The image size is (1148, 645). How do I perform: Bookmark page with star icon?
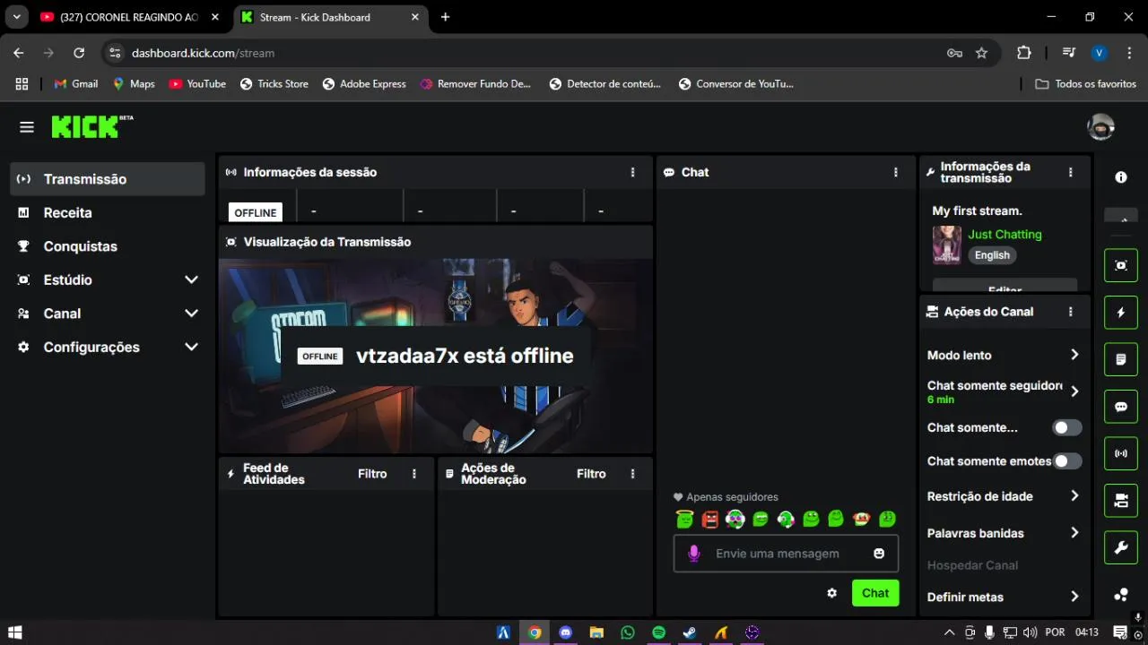pos(981,53)
